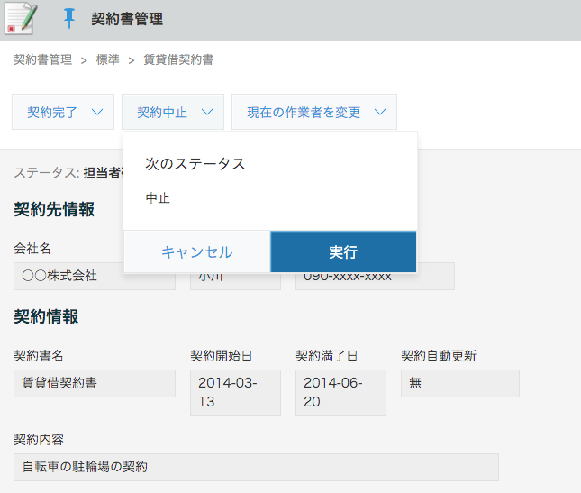Click the contract app notepad icon

[x=19, y=19]
